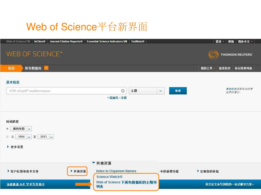
Task: Open the 主题 search field dropdown
Action: pyautogui.click(x=147, y=91)
